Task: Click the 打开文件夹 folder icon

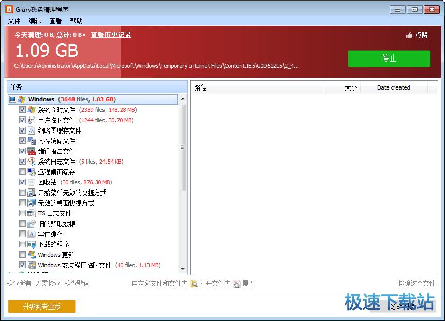Action: [x=194, y=284]
